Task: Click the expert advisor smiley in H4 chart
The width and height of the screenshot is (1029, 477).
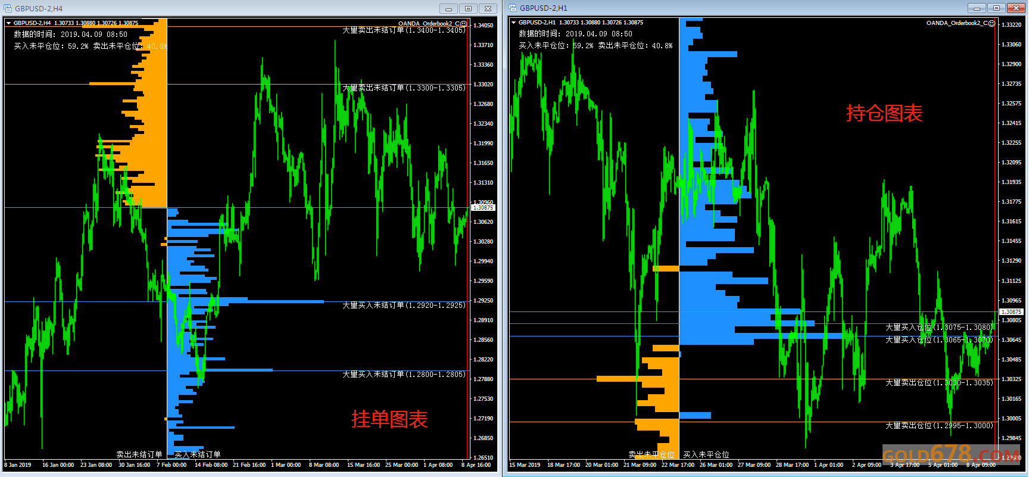Action: pyautogui.click(x=464, y=24)
